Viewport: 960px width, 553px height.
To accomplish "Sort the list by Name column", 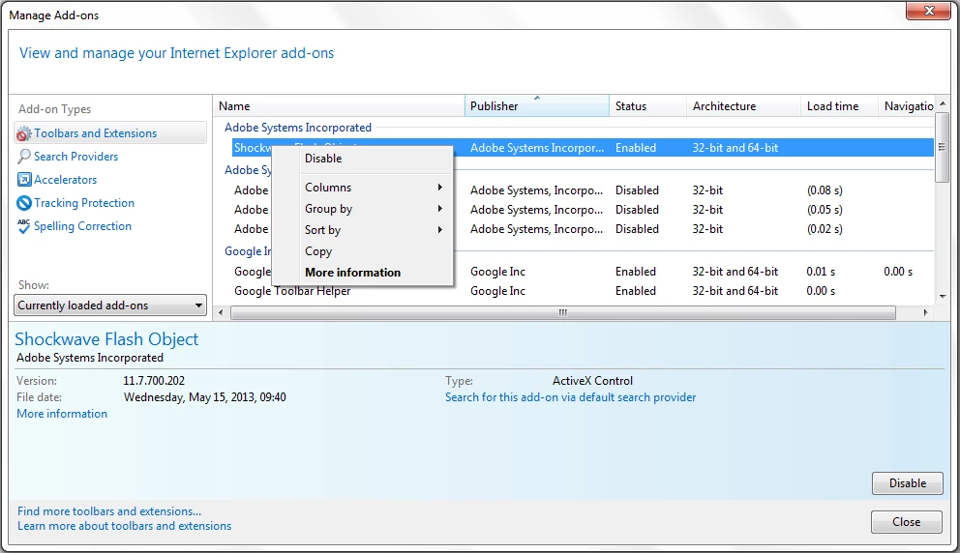I will [x=339, y=105].
